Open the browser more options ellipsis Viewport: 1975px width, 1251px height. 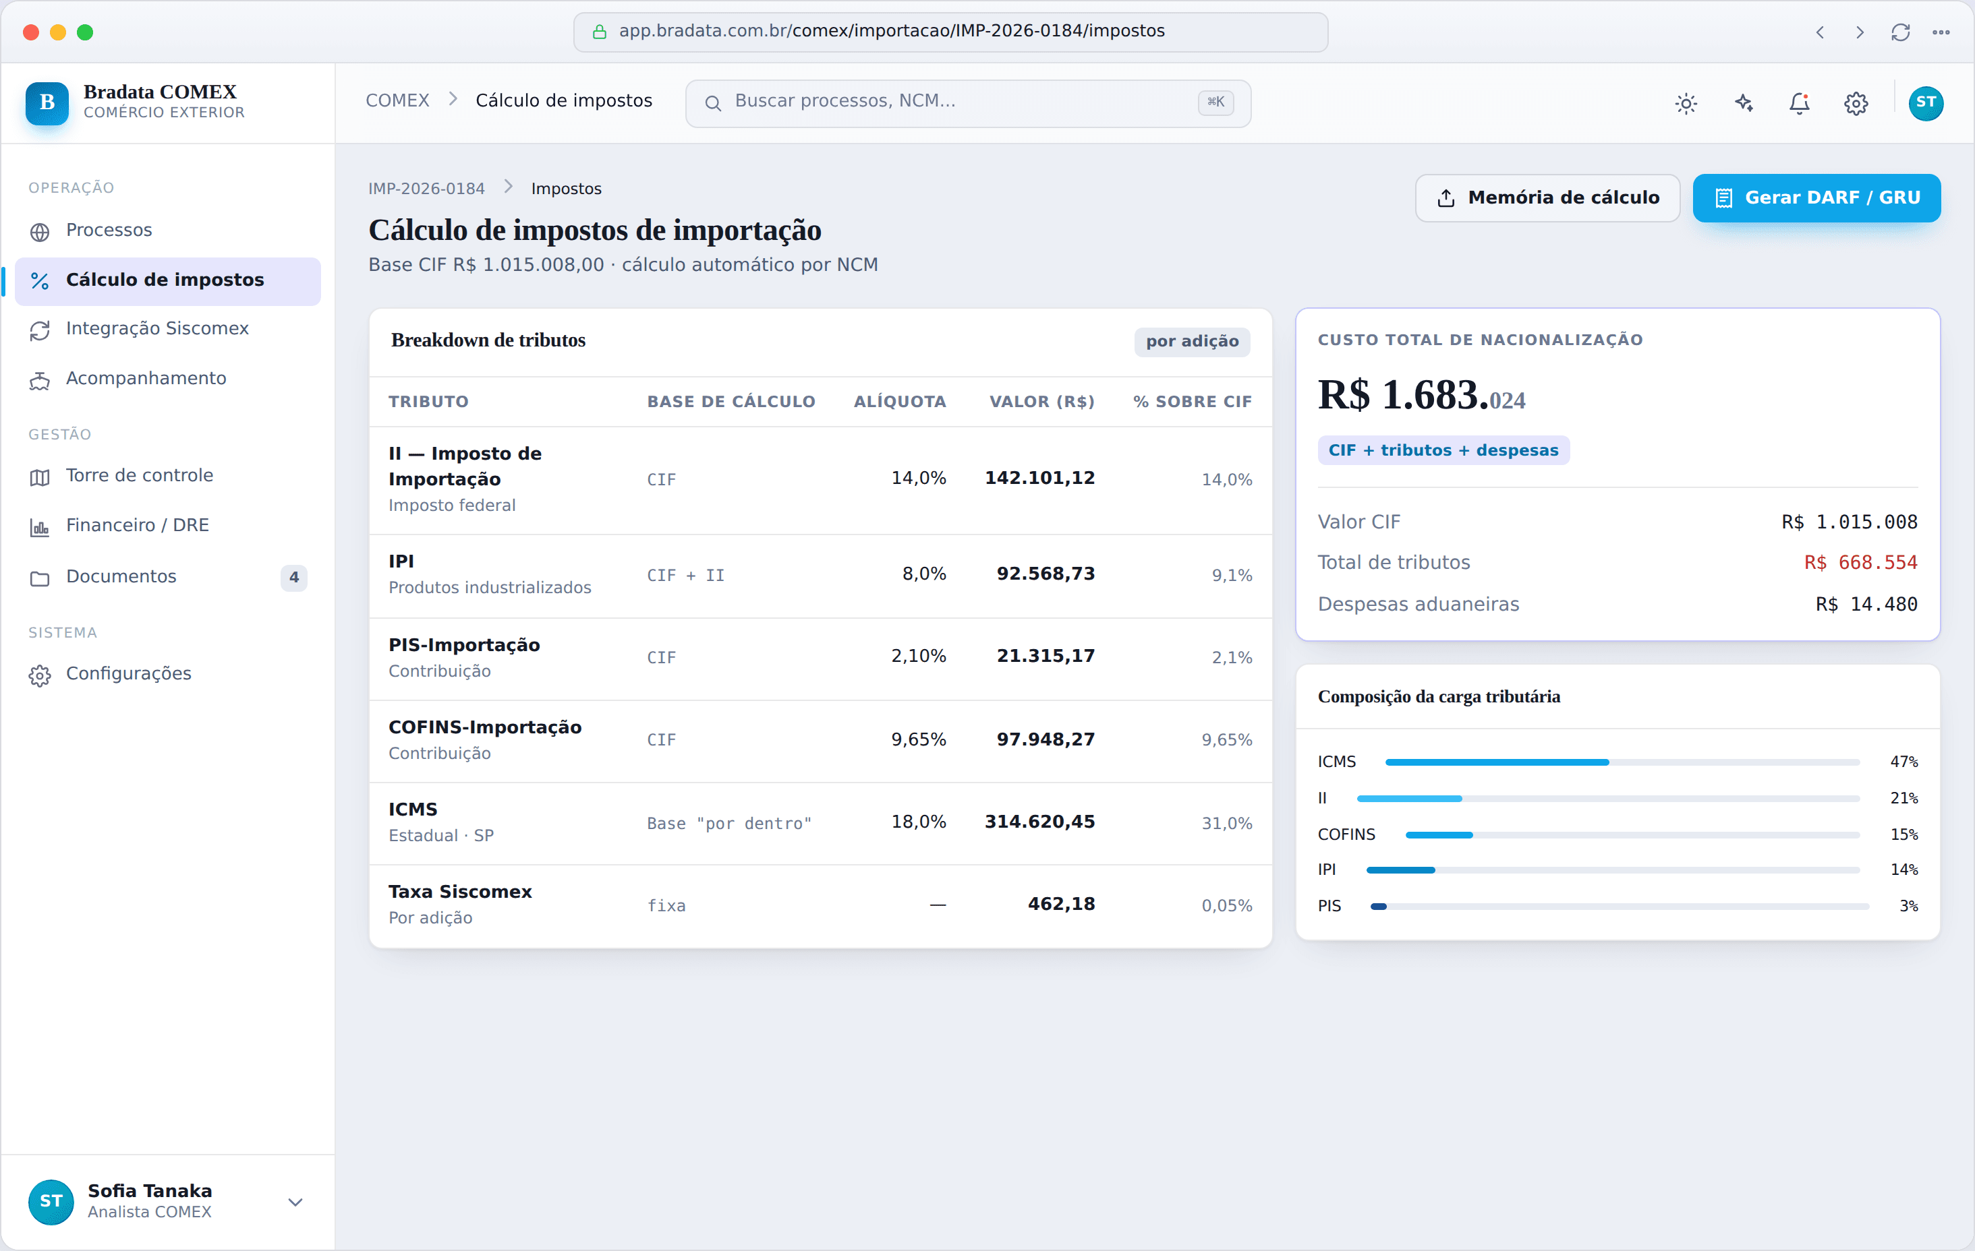coord(1941,32)
